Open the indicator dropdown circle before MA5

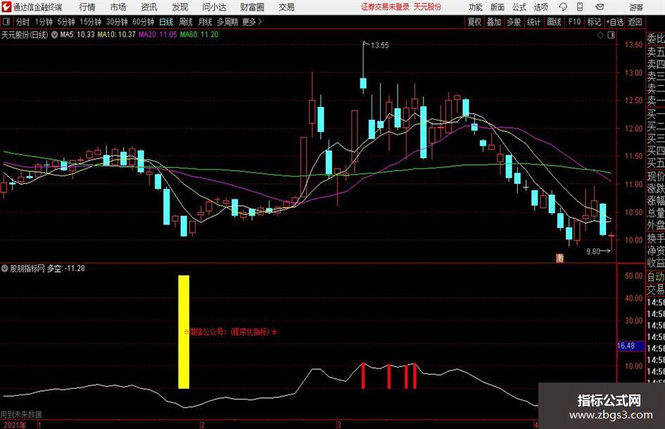[x=54, y=35]
